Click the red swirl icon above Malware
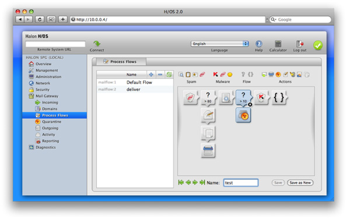The image size is (347, 219). tap(223, 75)
